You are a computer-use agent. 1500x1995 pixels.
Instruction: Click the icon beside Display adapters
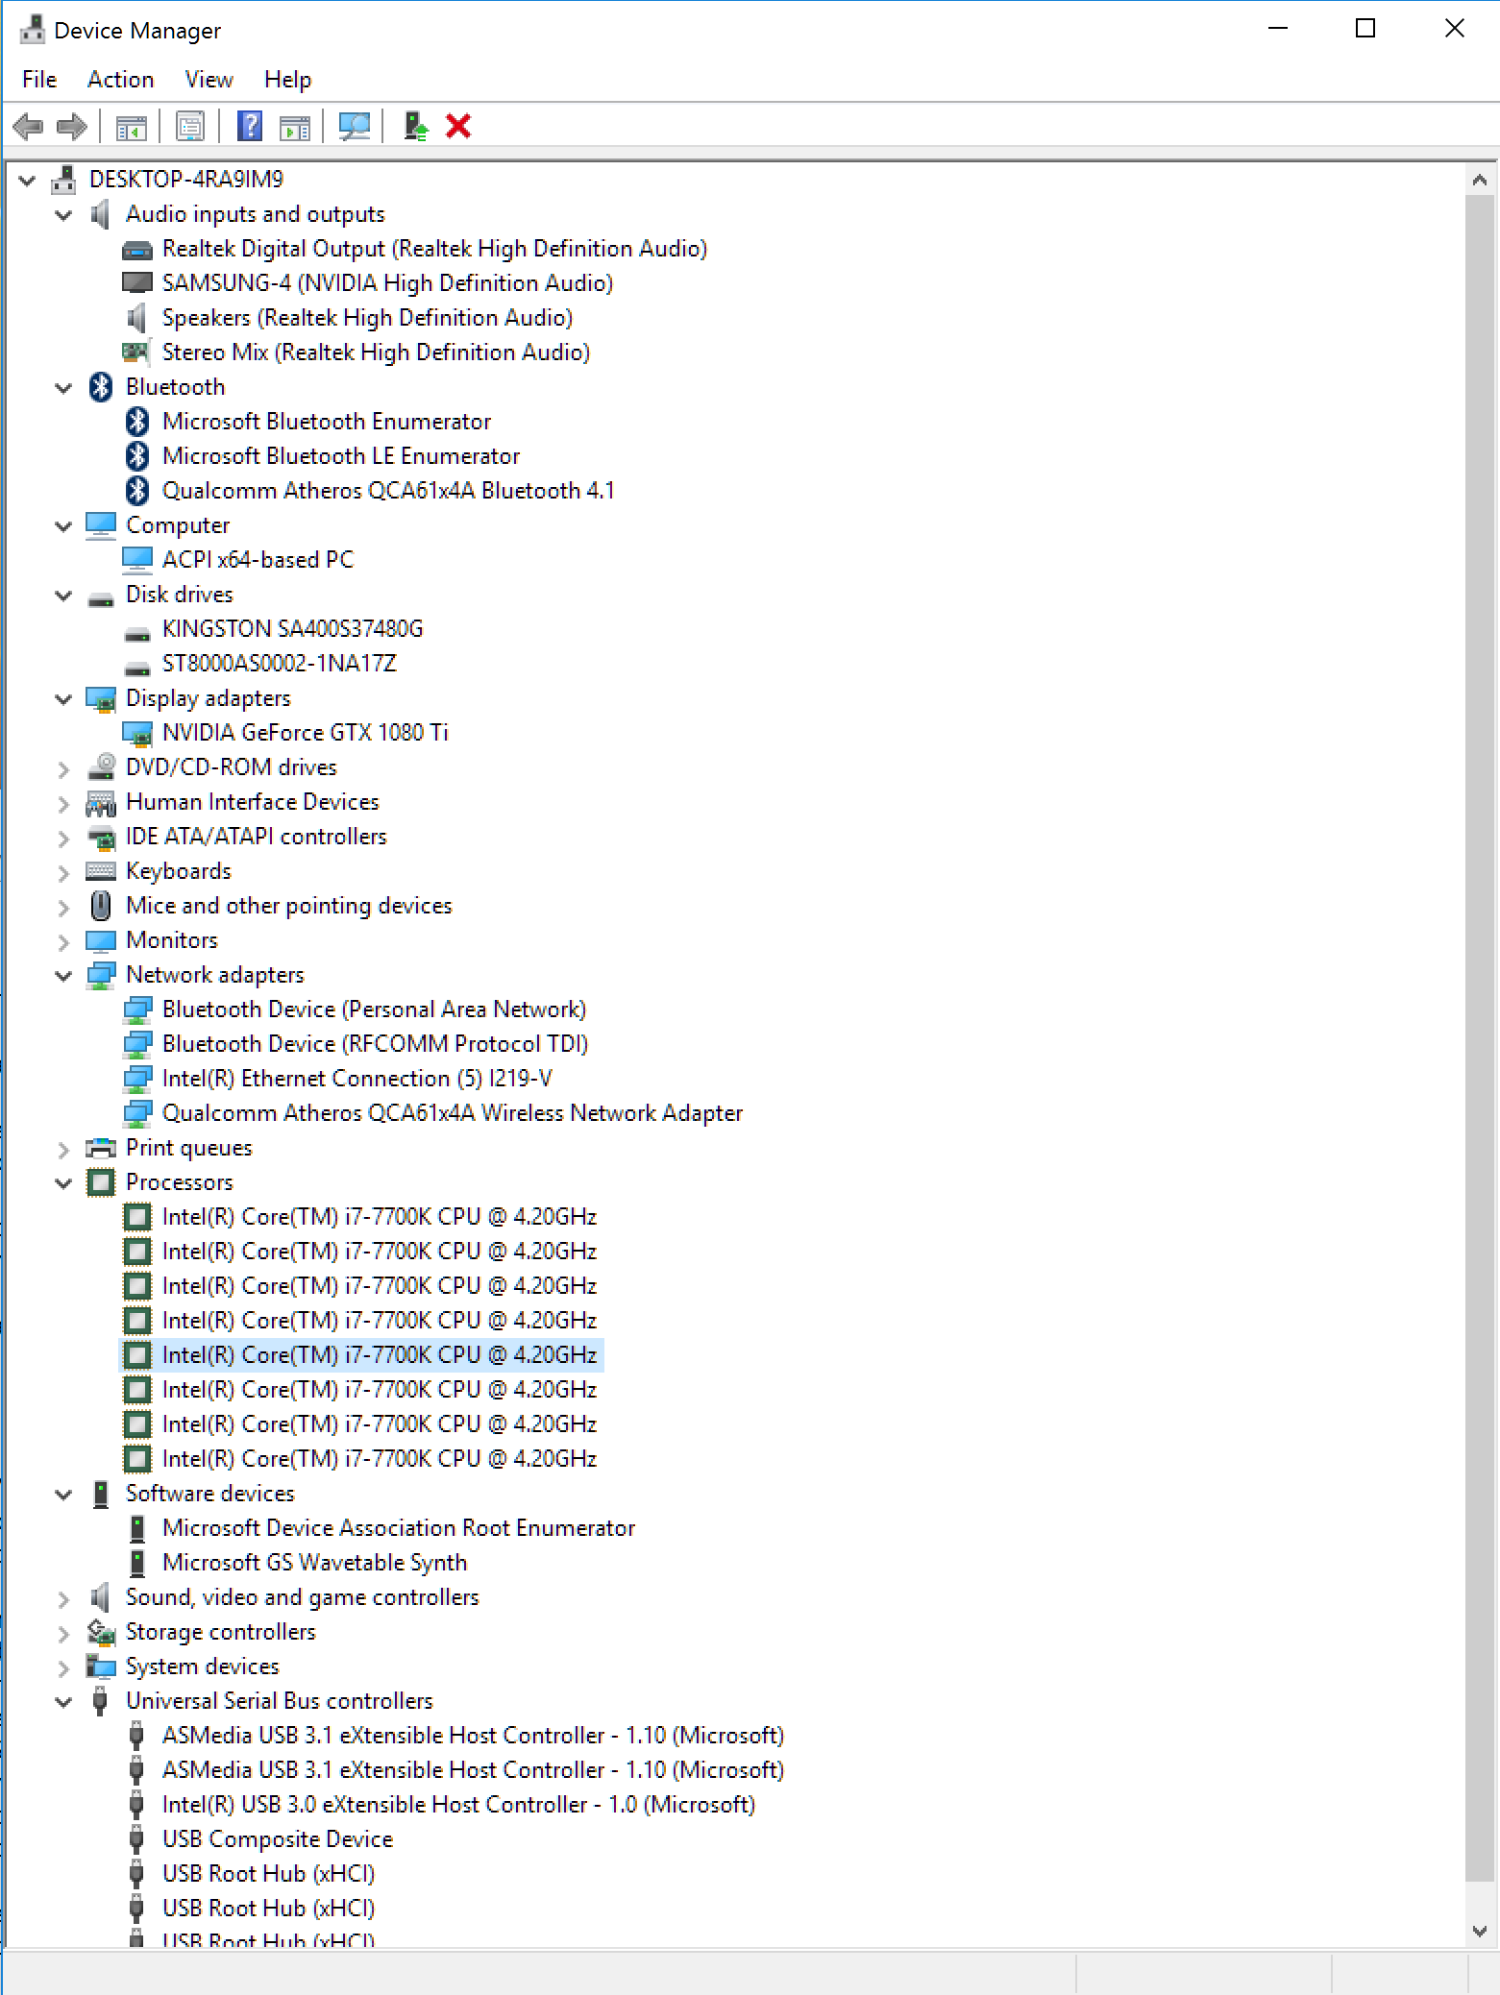click(x=101, y=699)
